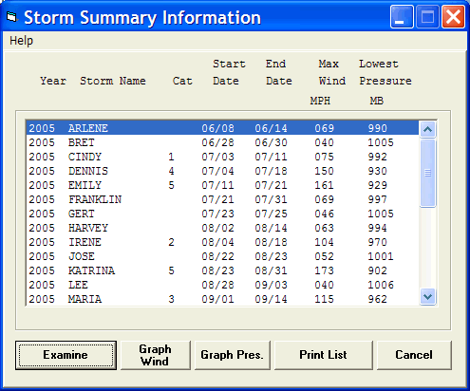Select the MARIA storm row
The width and height of the screenshot is (470, 391).
pyautogui.click(x=222, y=299)
